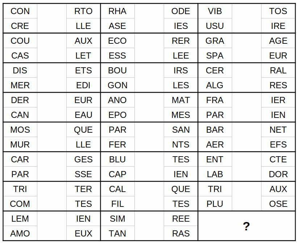
Task: Select the TOS cell
Action: 278,11
